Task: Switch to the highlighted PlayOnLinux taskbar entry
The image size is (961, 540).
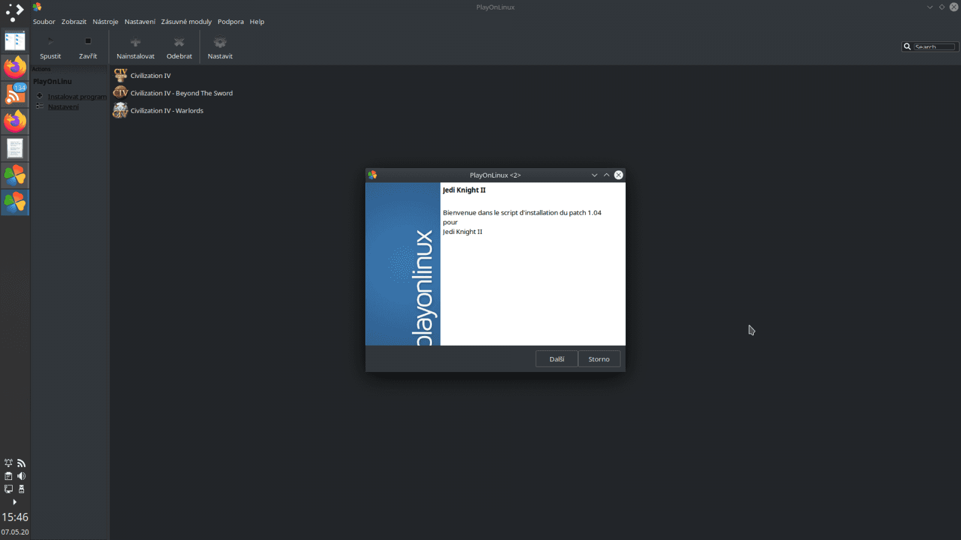Action: point(15,202)
